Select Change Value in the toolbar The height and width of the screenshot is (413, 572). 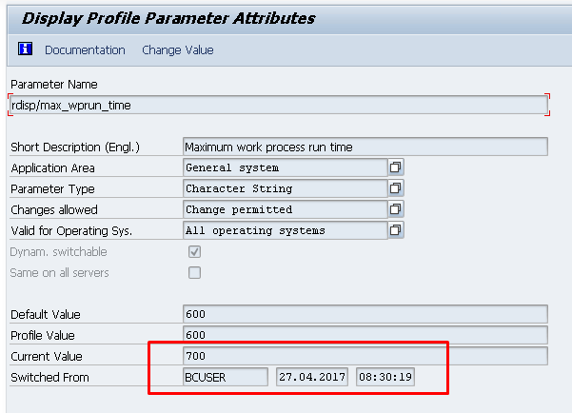coord(178,50)
